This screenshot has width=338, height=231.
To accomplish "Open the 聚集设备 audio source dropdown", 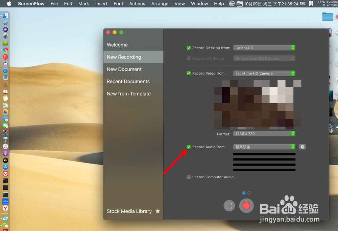I will [x=264, y=147].
